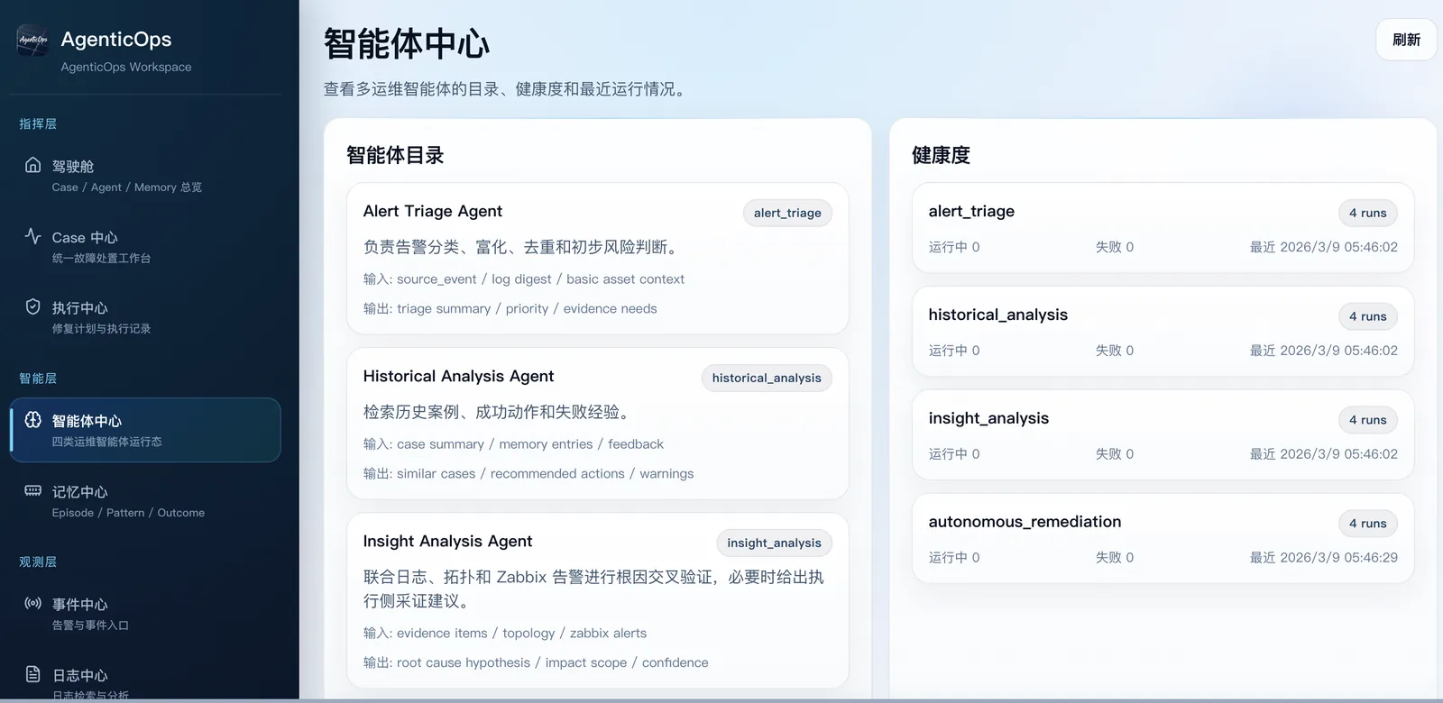The image size is (1443, 703).
Task: Click the Zabbix 告警 root-cause description text
Action: click(593, 589)
